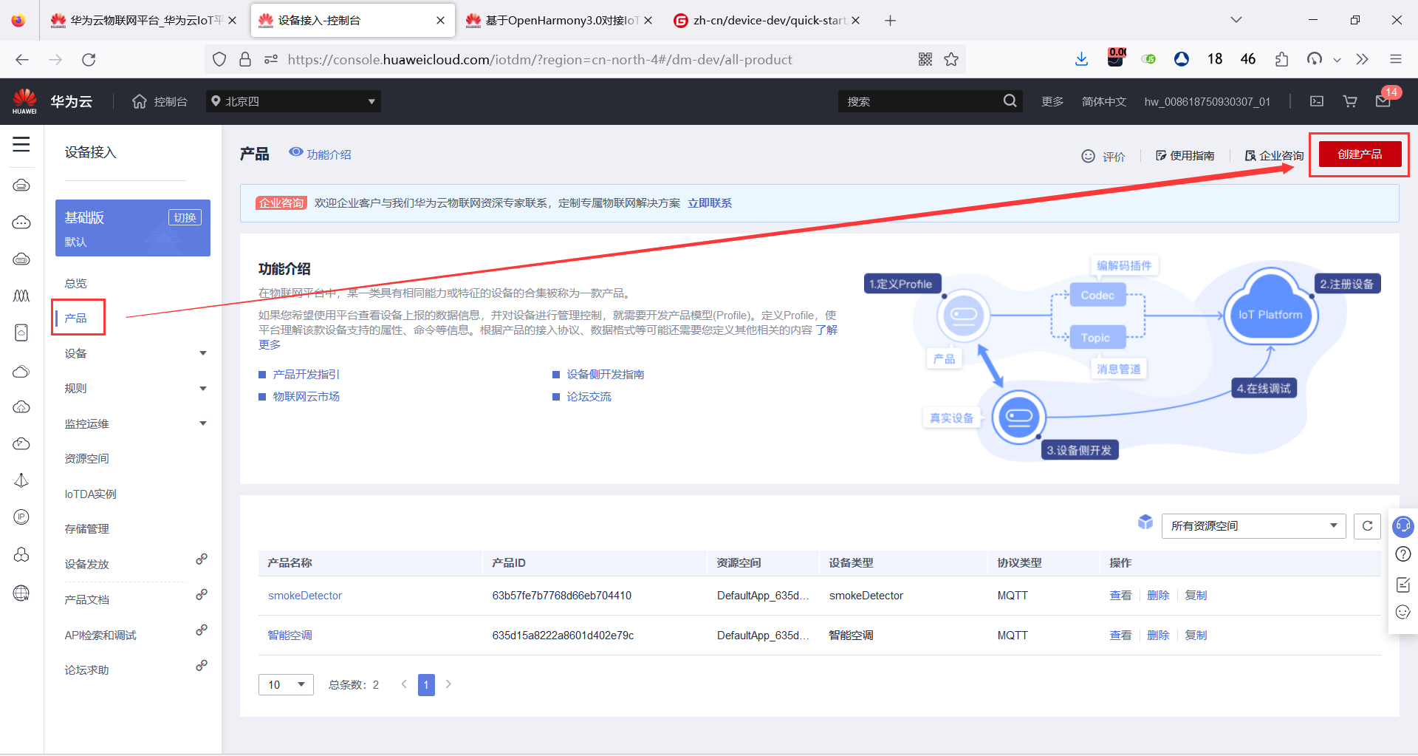Open the hamburger menu in left rail
Image resolution: width=1418 pixels, height=756 pixels.
(21, 144)
